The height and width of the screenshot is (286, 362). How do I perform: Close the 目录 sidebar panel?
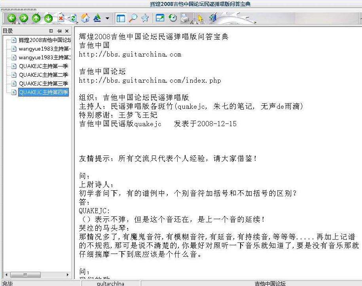click(x=67, y=31)
